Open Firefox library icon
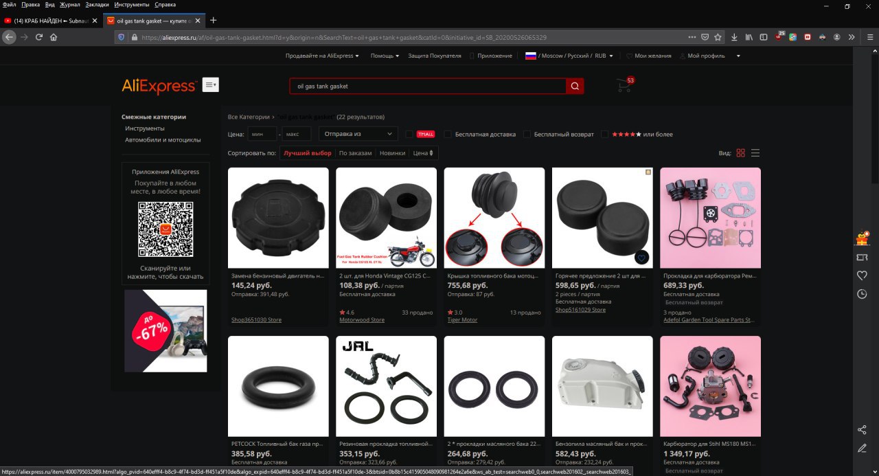The image size is (879, 476). pyautogui.click(x=749, y=37)
